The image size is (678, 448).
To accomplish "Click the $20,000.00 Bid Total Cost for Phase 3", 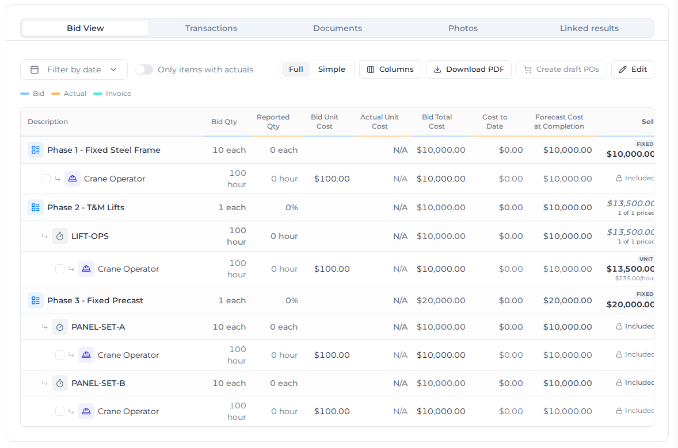I will [x=441, y=300].
